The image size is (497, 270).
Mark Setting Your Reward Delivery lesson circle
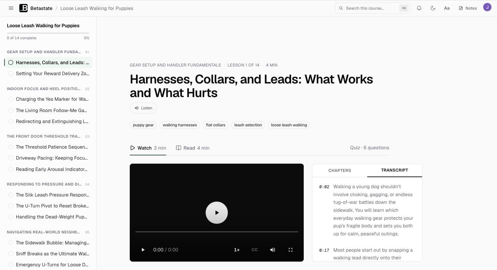pos(11,73)
